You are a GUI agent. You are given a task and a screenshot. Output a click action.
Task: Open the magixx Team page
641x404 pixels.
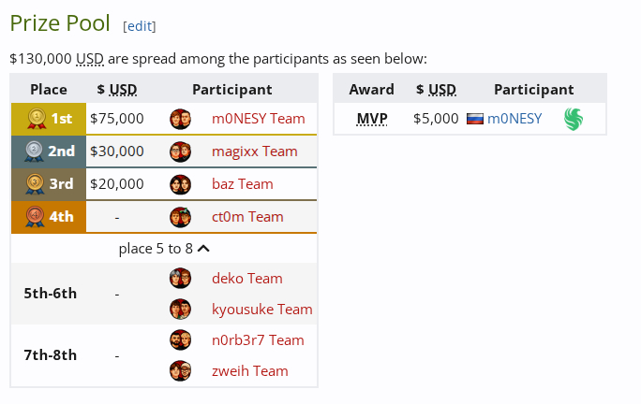click(255, 151)
